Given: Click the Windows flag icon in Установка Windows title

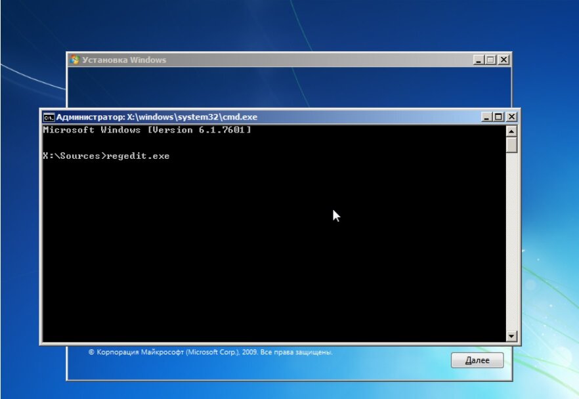Looking at the screenshot, I should [75, 60].
